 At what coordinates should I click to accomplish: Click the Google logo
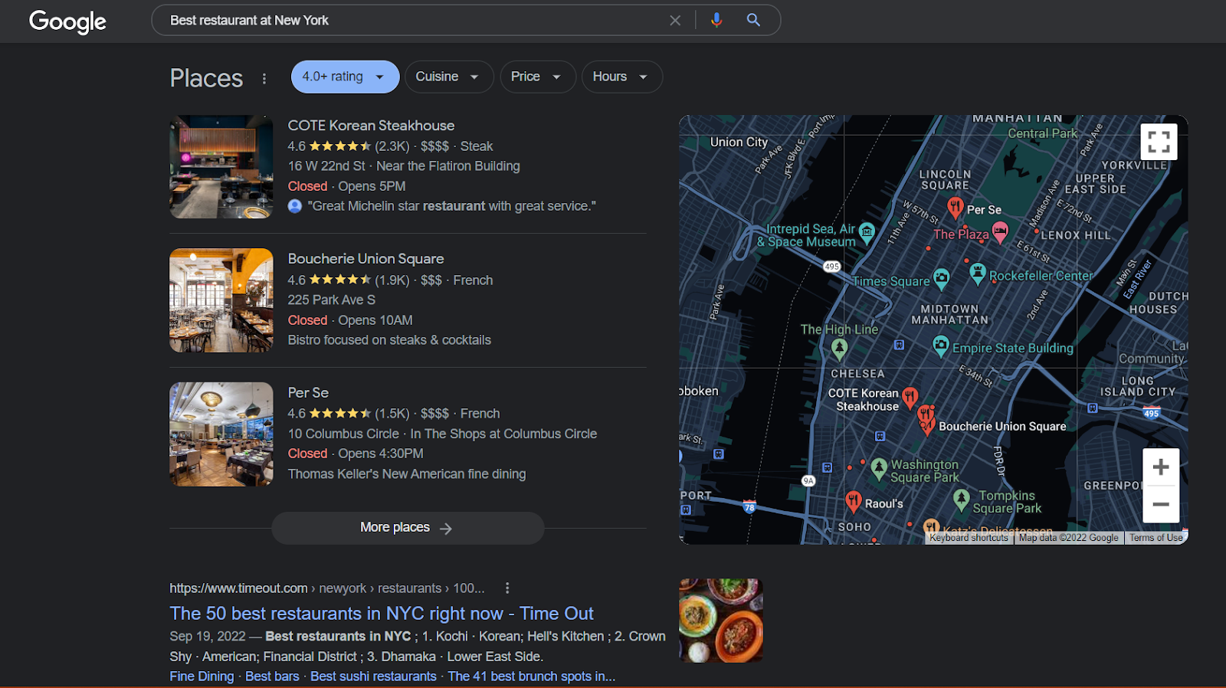coord(67,21)
